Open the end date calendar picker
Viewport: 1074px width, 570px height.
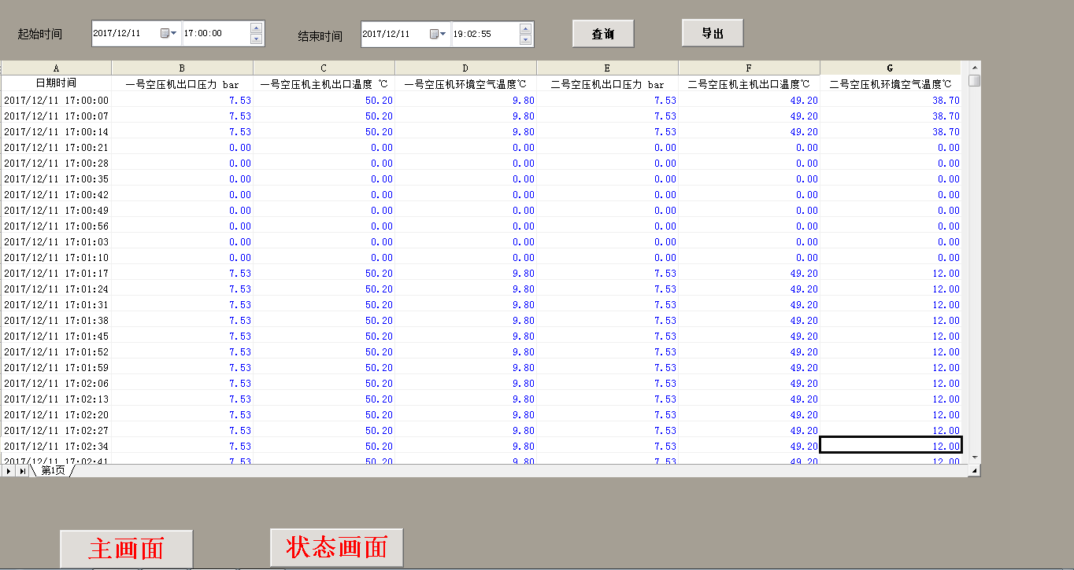438,35
